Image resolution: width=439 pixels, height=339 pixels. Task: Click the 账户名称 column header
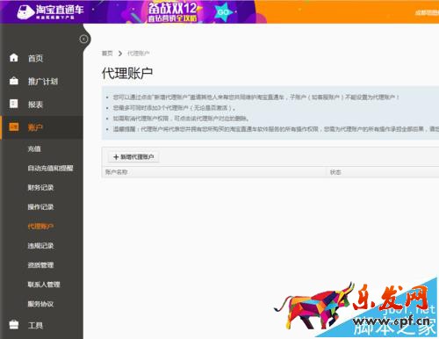pos(117,172)
